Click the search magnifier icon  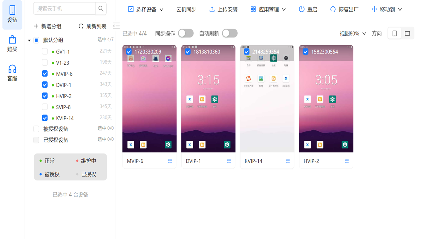[101, 9]
